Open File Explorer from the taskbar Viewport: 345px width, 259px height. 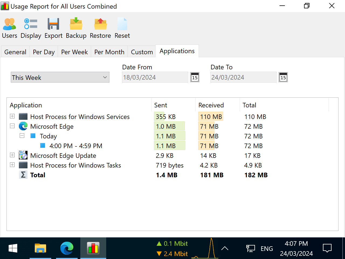[40, 248]
